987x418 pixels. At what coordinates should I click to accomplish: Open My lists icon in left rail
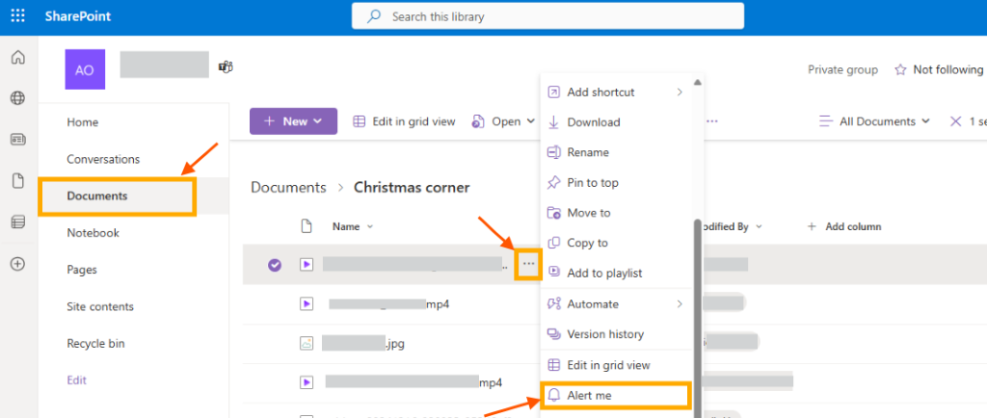(18, 222)
